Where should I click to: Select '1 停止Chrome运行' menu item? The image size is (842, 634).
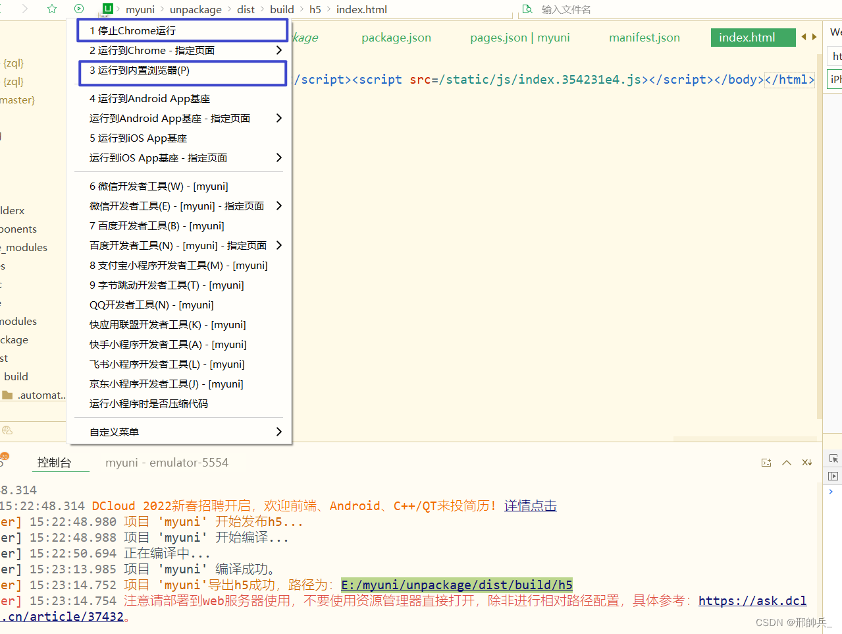pyautogui.click(x=182, y=30)
